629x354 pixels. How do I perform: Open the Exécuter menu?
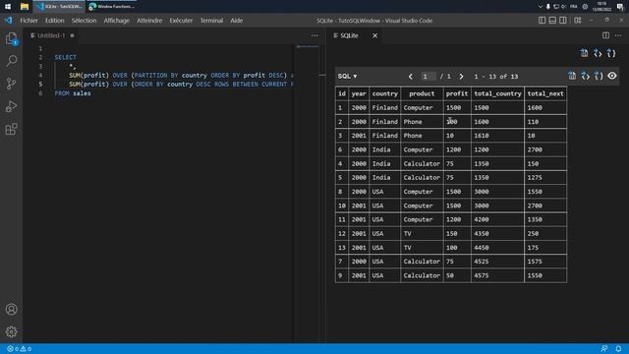[181, 21]
